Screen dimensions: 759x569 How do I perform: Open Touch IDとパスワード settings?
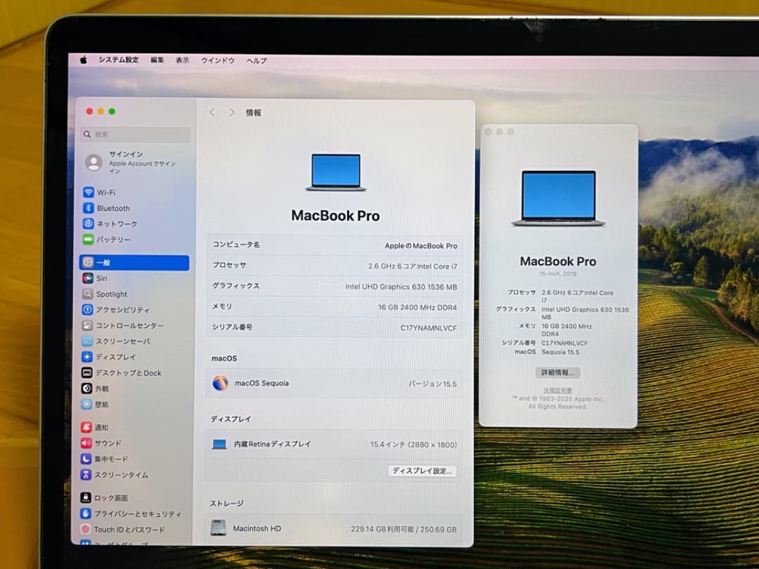130,529
